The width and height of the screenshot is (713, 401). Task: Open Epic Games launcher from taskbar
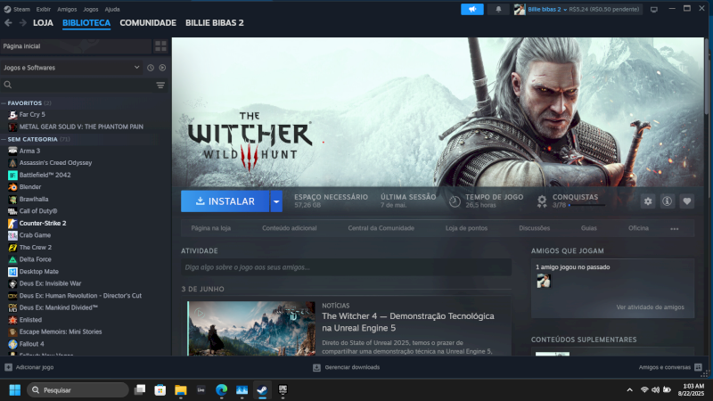coord(283,390)
